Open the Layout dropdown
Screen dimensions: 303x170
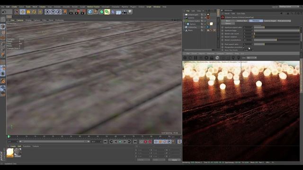(x=289, y=7)
